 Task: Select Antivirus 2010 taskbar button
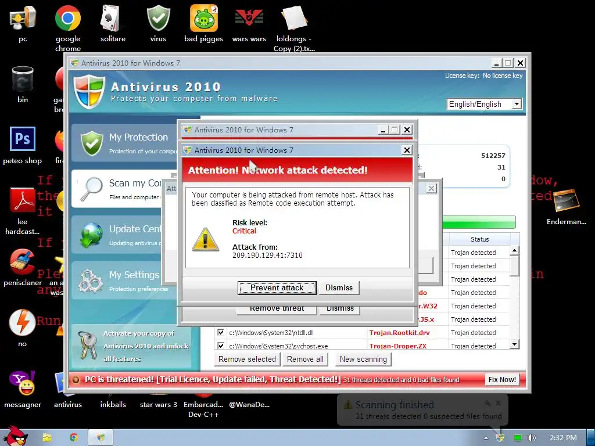[101, 438]
